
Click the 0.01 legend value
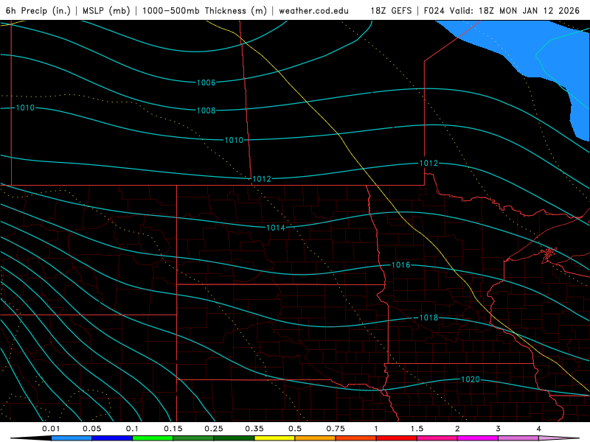(51, 429)
